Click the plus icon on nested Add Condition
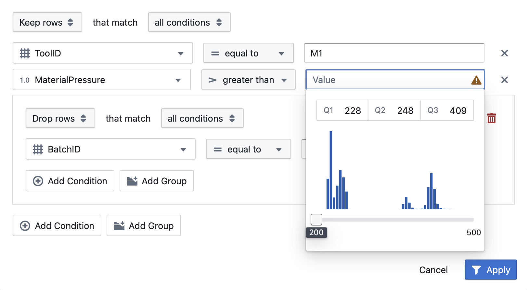This screenshot has height=290, width=527. click(x=38, y=181)
